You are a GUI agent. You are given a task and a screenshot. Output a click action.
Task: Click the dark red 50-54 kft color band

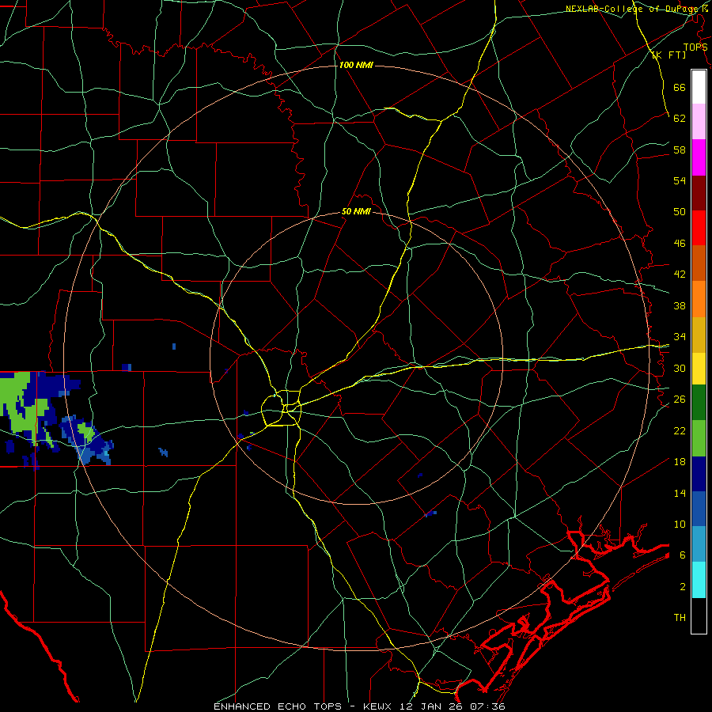pos(699,193)
